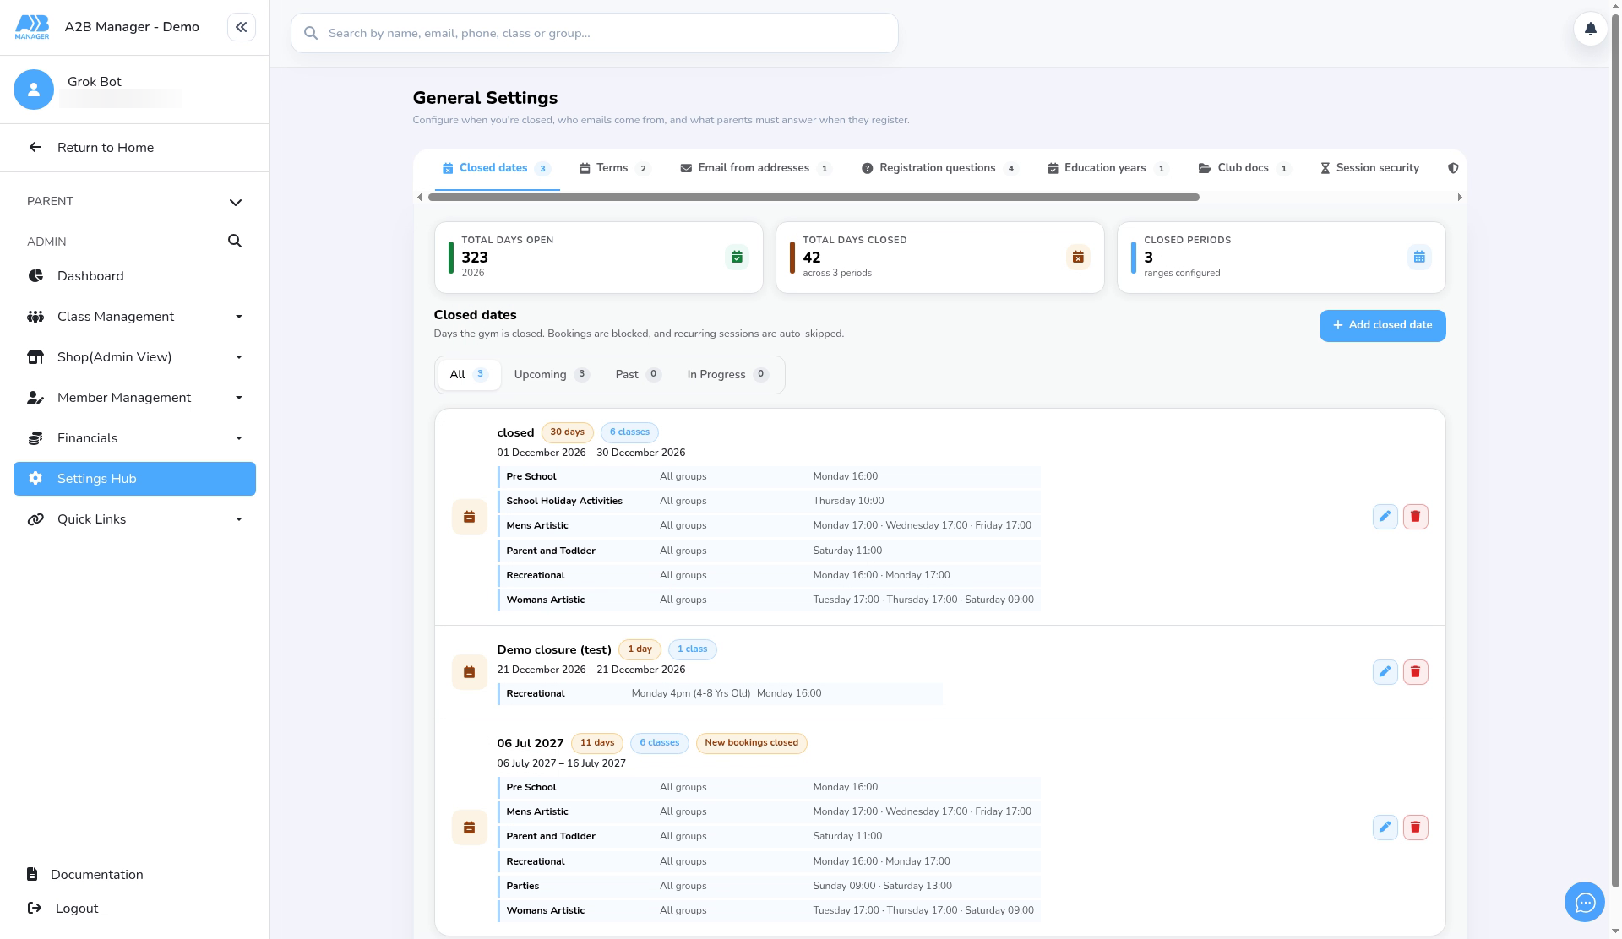
Task: Click the horizontal tabs scrollbar
Action: click(814, 197)
